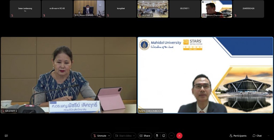The width and height of the screenshot is (274, 140).
Task: Open the reactions smiley icon
Action: [x=164, y=136]
